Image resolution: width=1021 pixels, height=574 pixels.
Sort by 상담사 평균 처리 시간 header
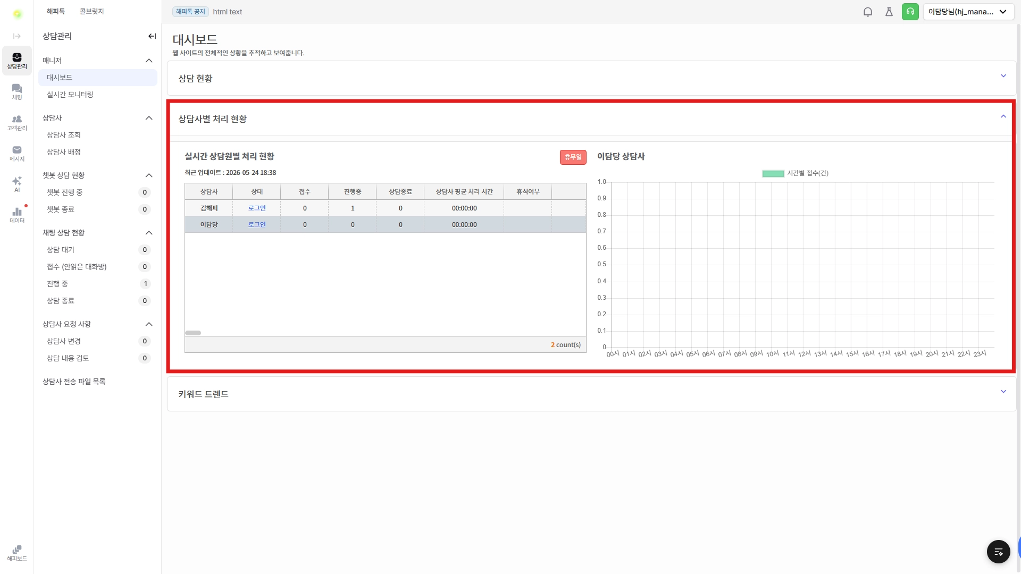coord(464,192)
